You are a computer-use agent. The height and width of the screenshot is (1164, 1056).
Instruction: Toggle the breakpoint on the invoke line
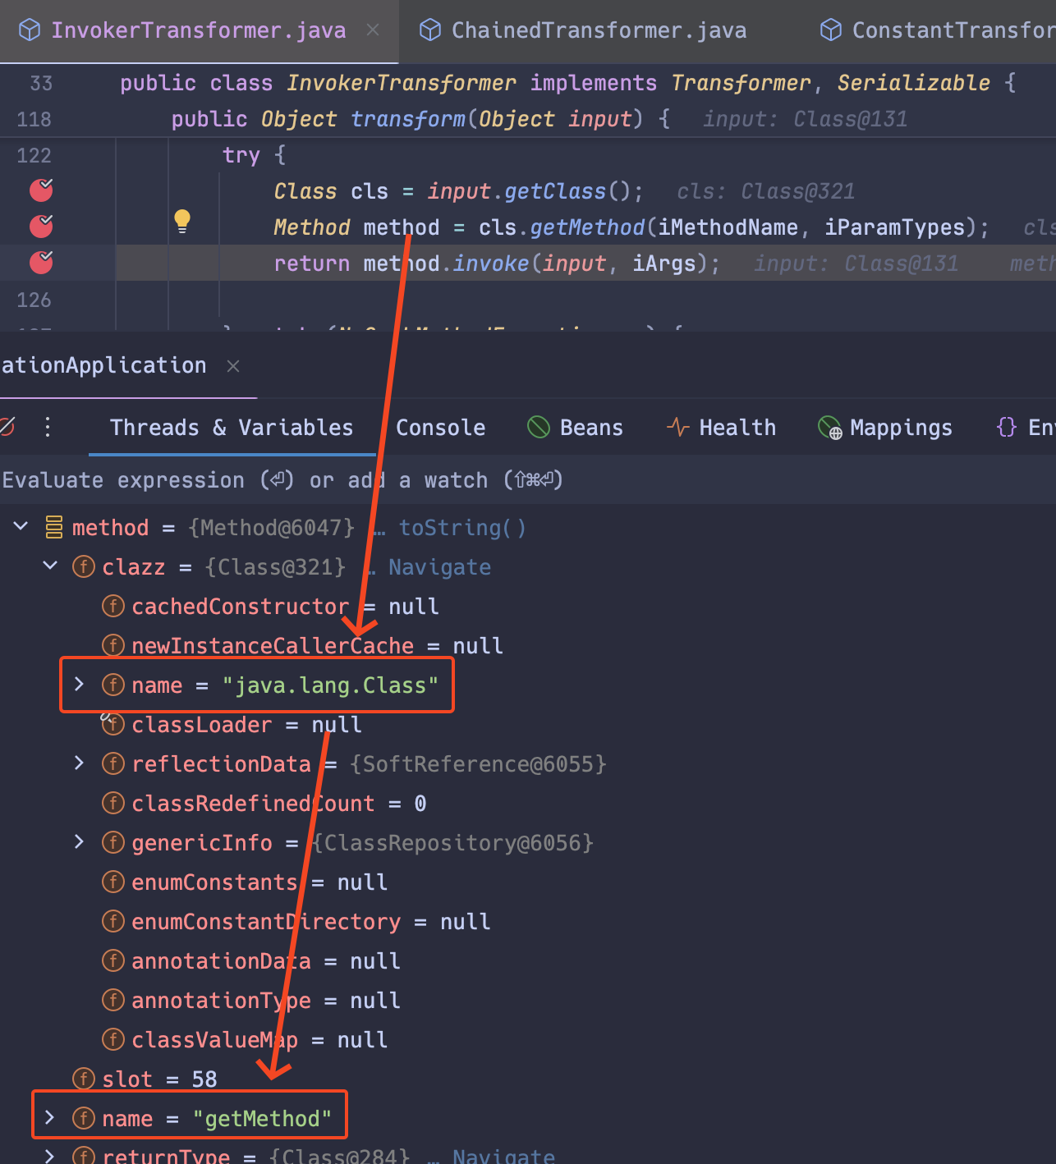click(x=40, y=263)
